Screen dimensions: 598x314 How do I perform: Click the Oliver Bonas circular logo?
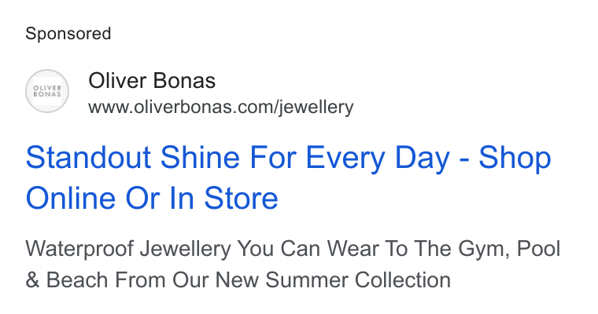47,91
